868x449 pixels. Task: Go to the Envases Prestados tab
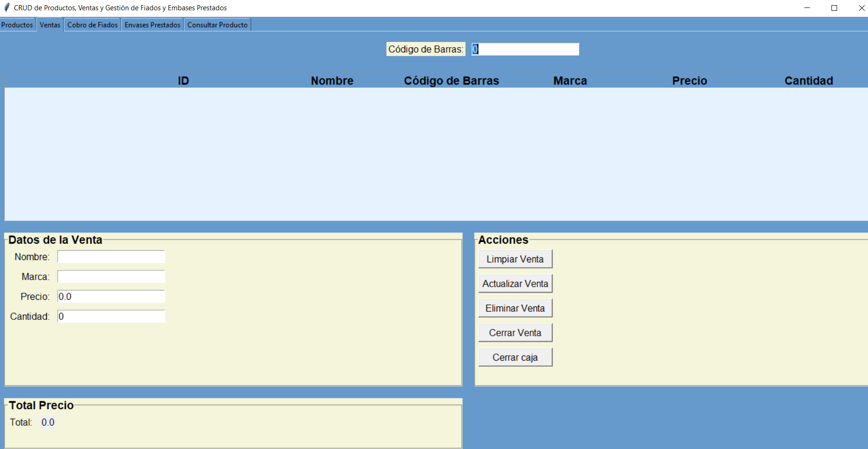pos(152,25)
